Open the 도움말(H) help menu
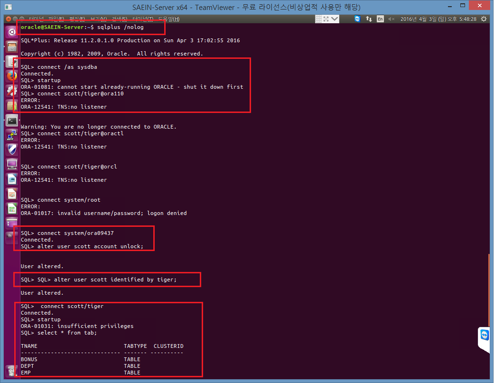Screen dimensions: 494x383 pyautogui.click(x=169, y=19)
